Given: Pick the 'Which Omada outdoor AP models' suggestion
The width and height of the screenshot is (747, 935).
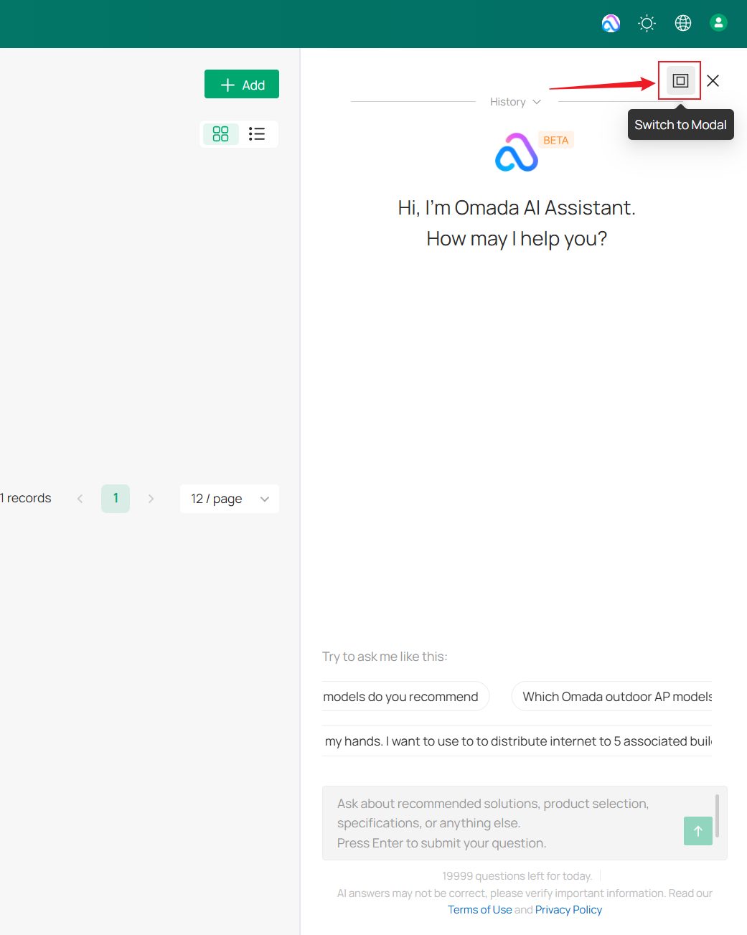Looking at the screenshot, I should click(611, 696).
